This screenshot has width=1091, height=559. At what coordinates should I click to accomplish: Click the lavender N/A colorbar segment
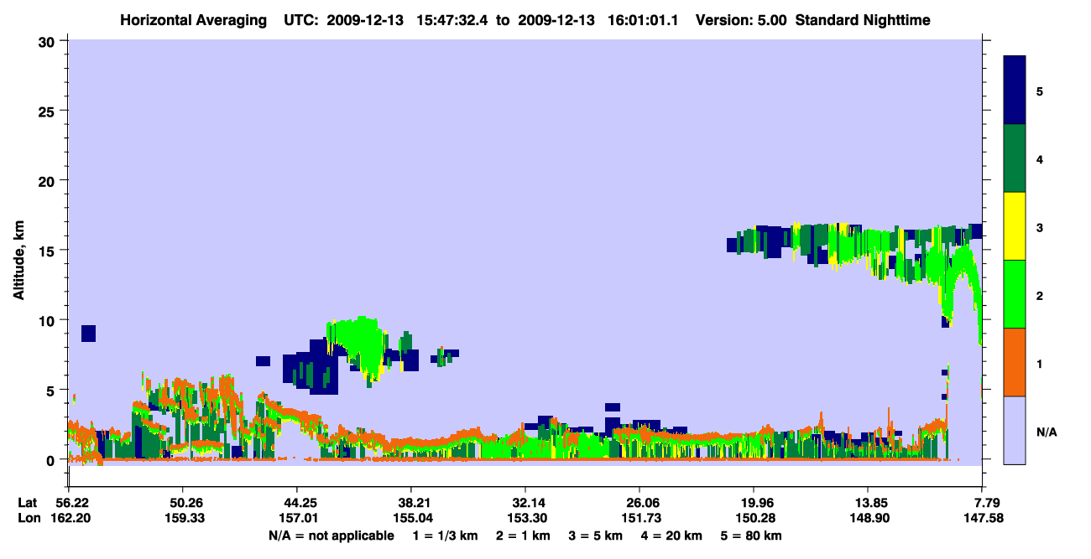click(1015, 430)
